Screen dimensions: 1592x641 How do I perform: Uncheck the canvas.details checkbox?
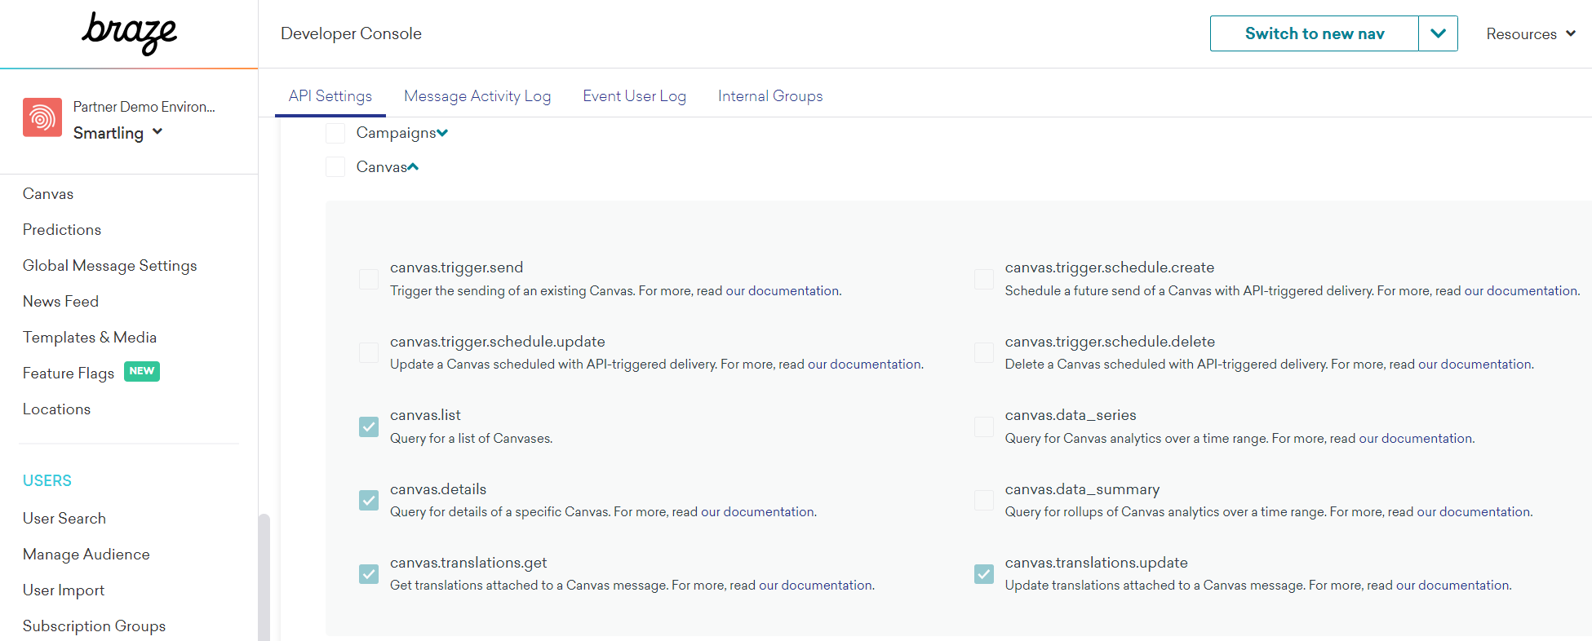click(x=369, y=500)
